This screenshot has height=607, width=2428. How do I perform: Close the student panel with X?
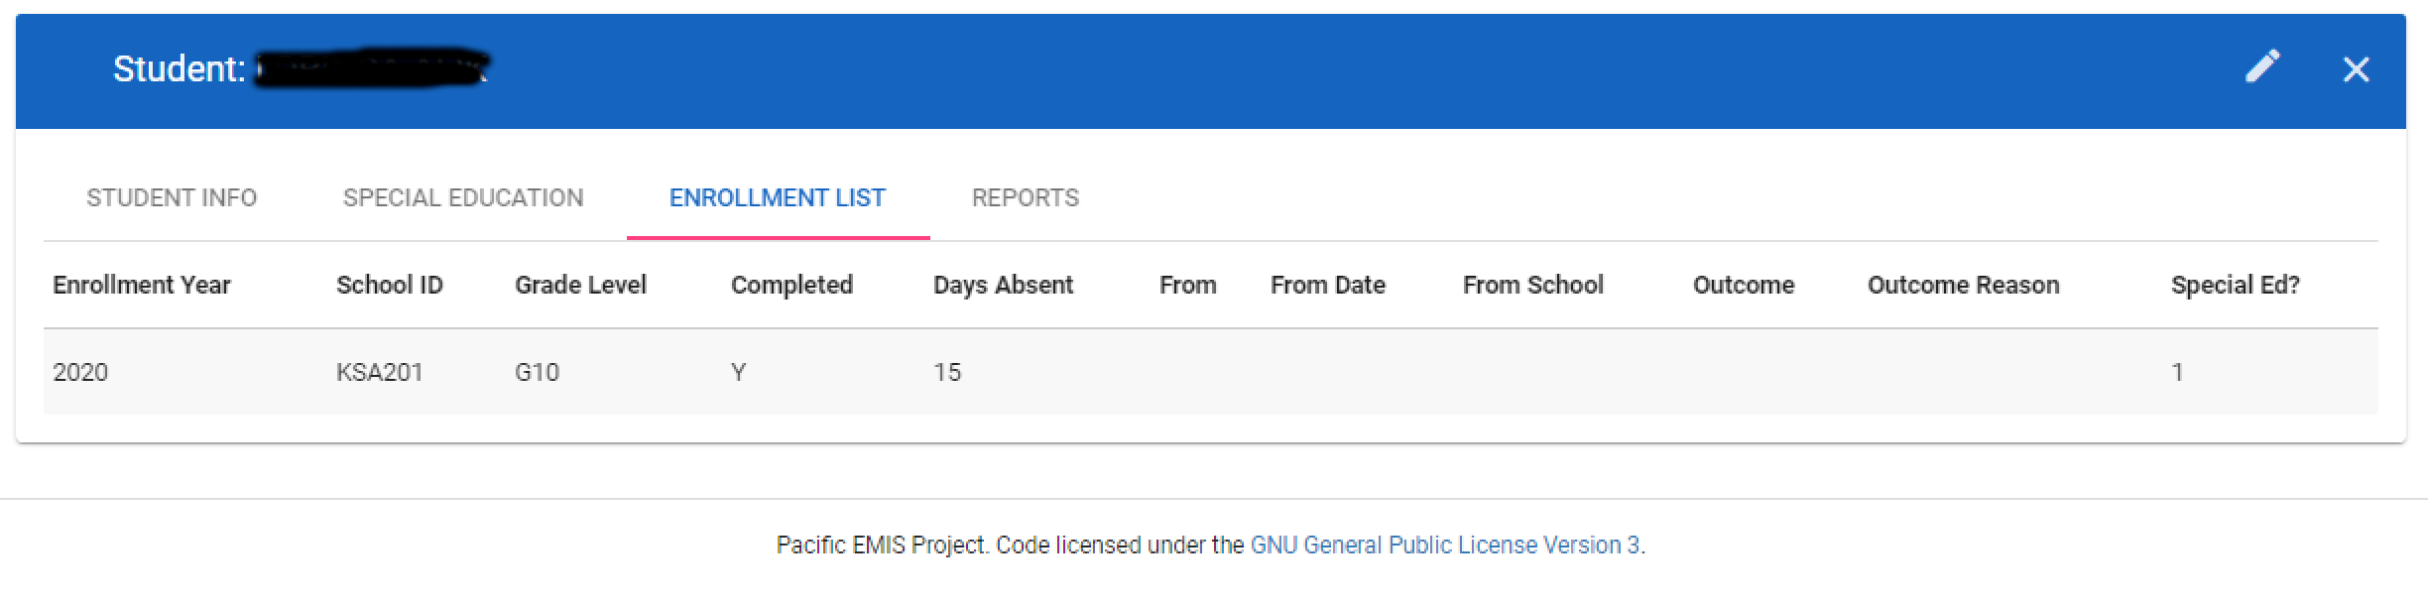point(2356,69)
